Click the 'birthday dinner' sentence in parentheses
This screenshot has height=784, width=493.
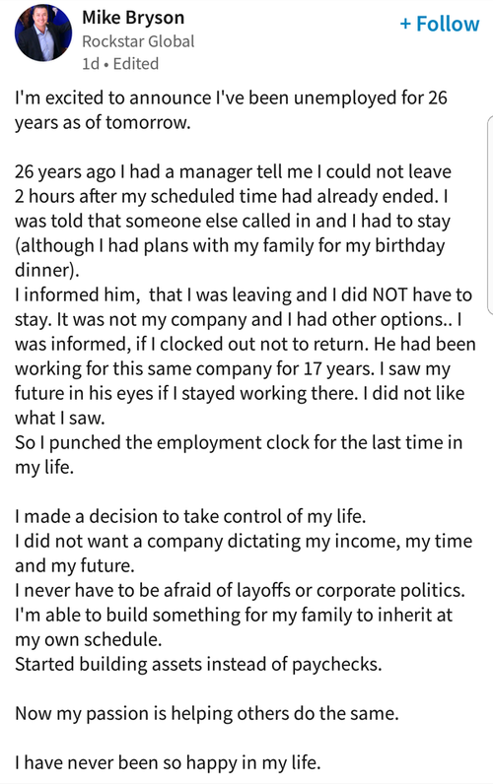point(230,257)
